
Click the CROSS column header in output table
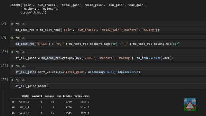[x=25, y=96]
